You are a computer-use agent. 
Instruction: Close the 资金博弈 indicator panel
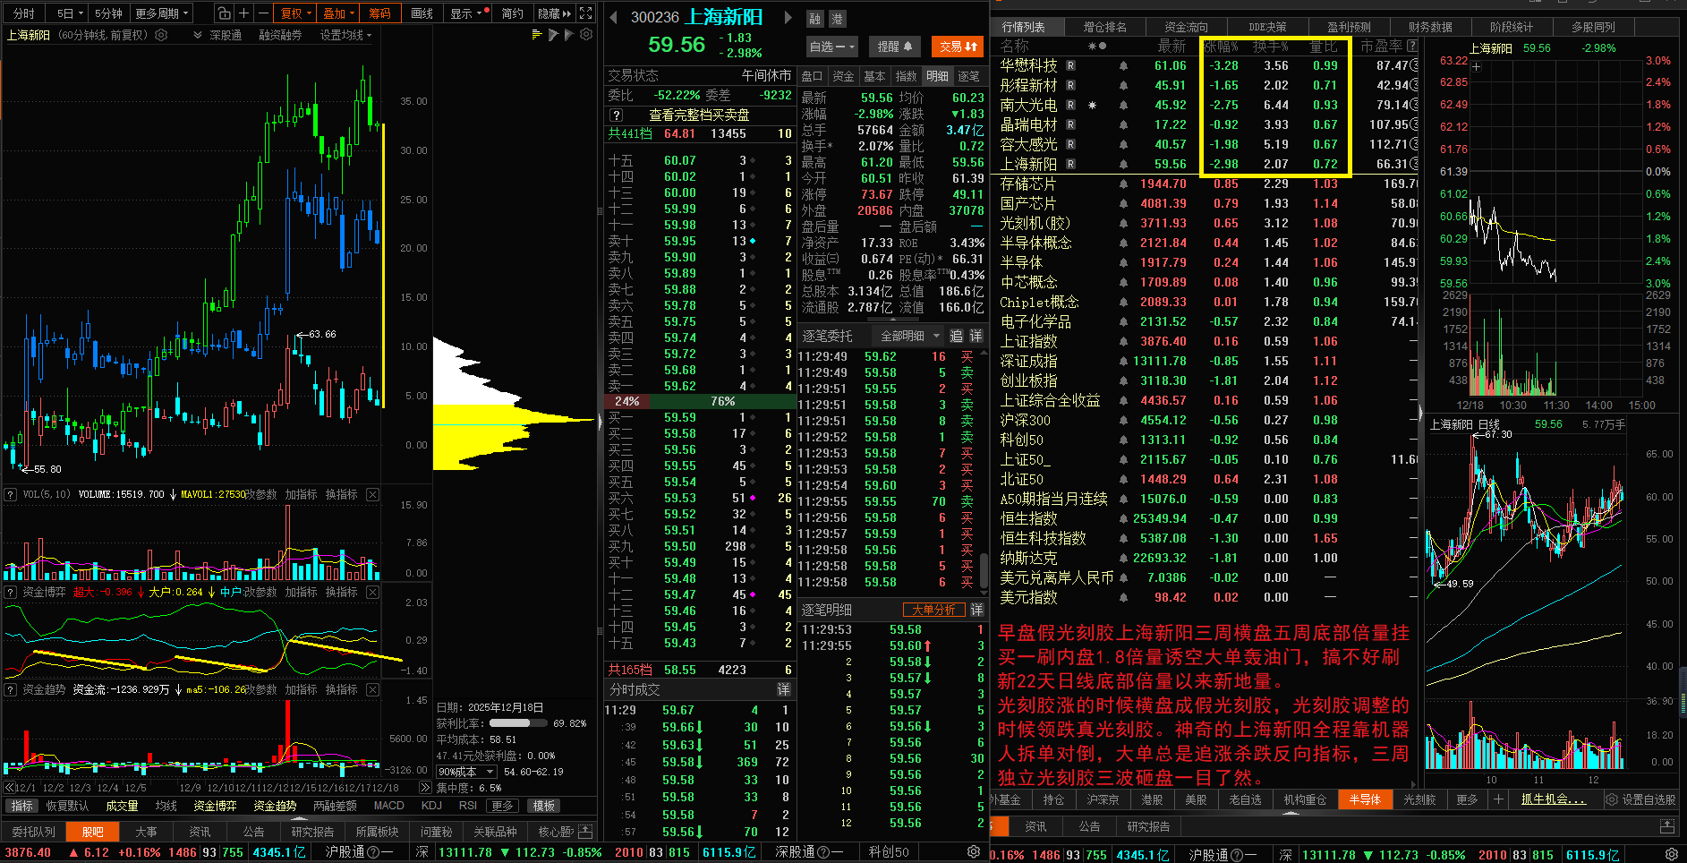(372, 592)
